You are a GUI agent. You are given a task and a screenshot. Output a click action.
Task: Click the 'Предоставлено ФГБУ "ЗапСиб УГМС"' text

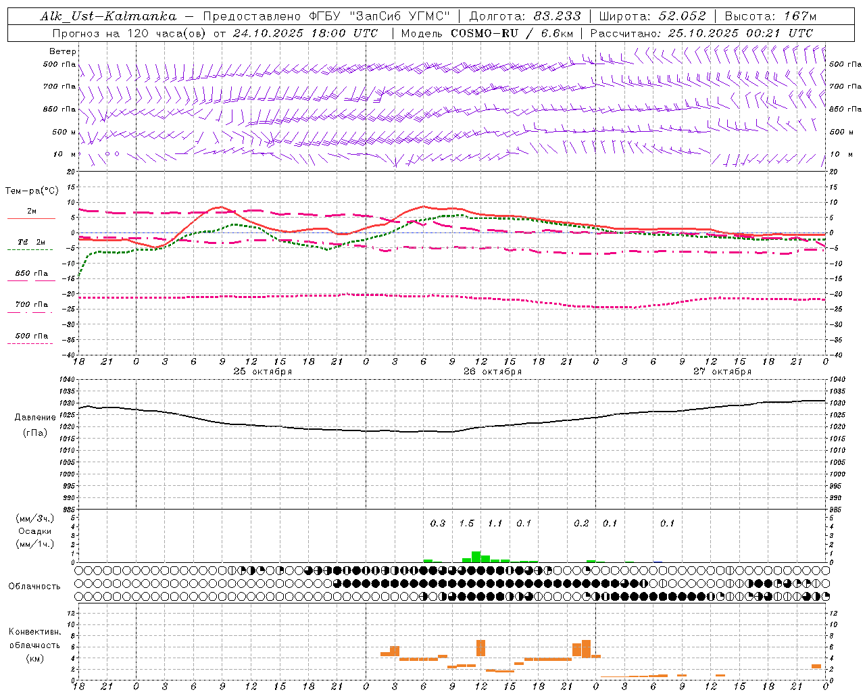326,16
